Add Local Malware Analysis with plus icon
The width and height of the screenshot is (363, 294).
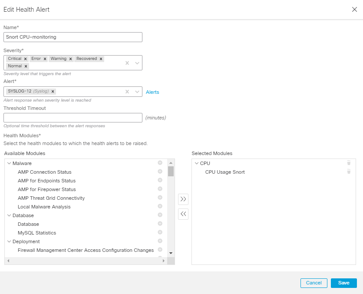coord(160,206)
